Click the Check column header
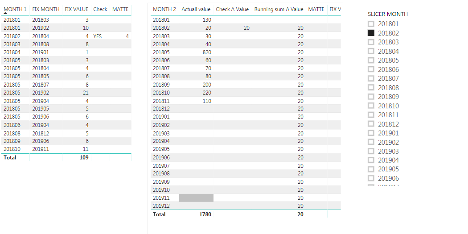The image size is (468, 234). coord(100,9)
